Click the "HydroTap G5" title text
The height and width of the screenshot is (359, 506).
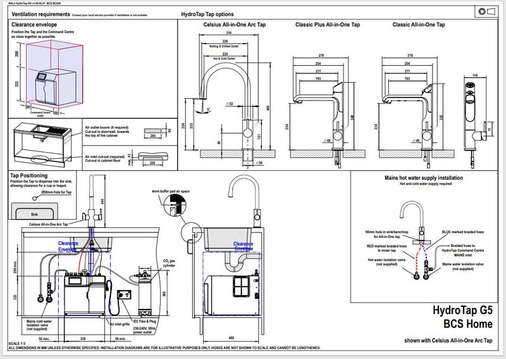pos(462,310)
